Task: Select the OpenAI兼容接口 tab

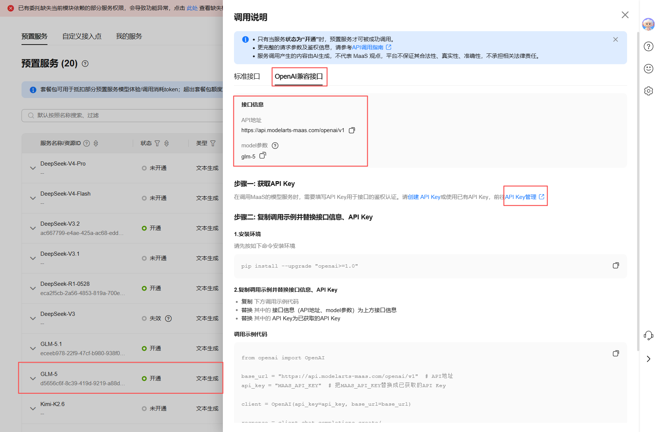Action: [x=299, y=76]
